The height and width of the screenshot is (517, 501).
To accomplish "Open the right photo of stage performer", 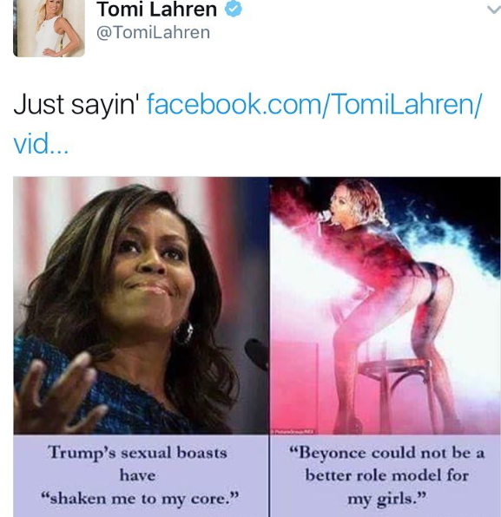I will [x=386, y=305].
